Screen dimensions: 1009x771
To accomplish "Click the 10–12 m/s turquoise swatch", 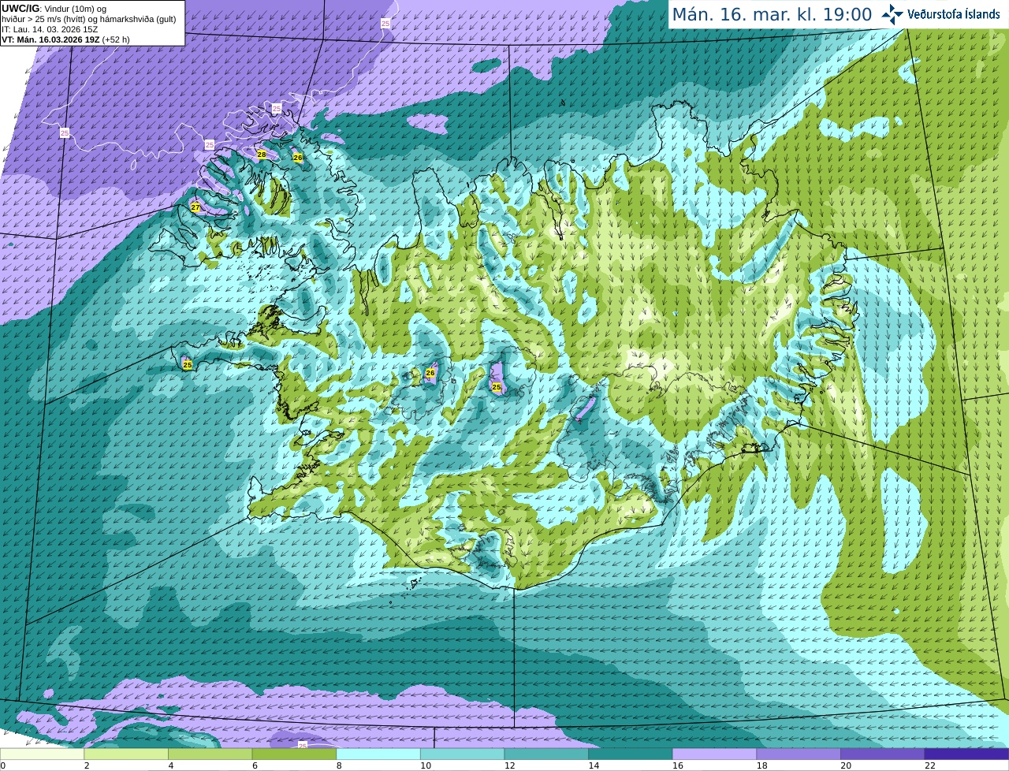I will pyautogui.click(x=463, y=754).
